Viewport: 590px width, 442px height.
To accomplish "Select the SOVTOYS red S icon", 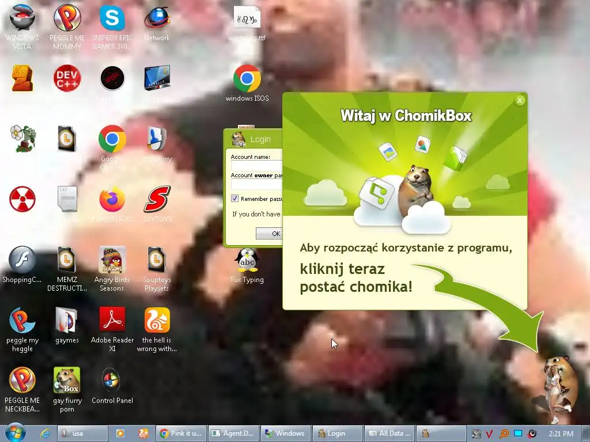I will click(x=157, y=199).
